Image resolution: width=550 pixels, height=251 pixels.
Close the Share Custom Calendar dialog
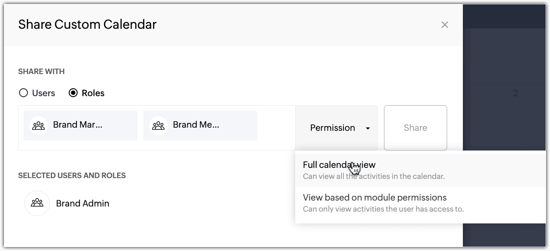[445, 25]
